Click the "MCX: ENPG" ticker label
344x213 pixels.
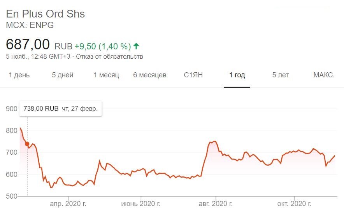point(30,25)
